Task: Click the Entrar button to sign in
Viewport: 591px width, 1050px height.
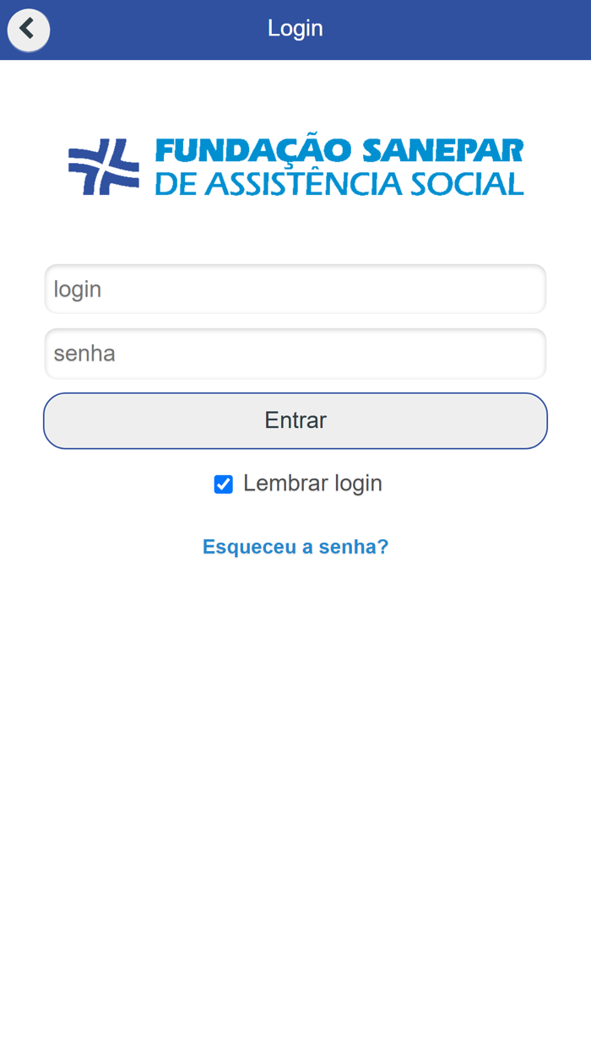Action: (x=295, y=419)
